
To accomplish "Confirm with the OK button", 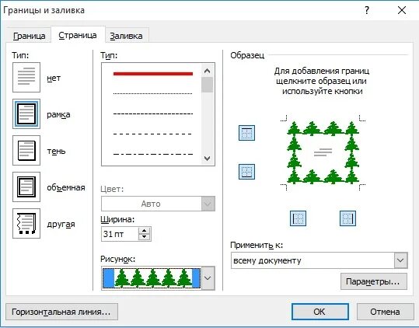I will (x=320, y=312).
